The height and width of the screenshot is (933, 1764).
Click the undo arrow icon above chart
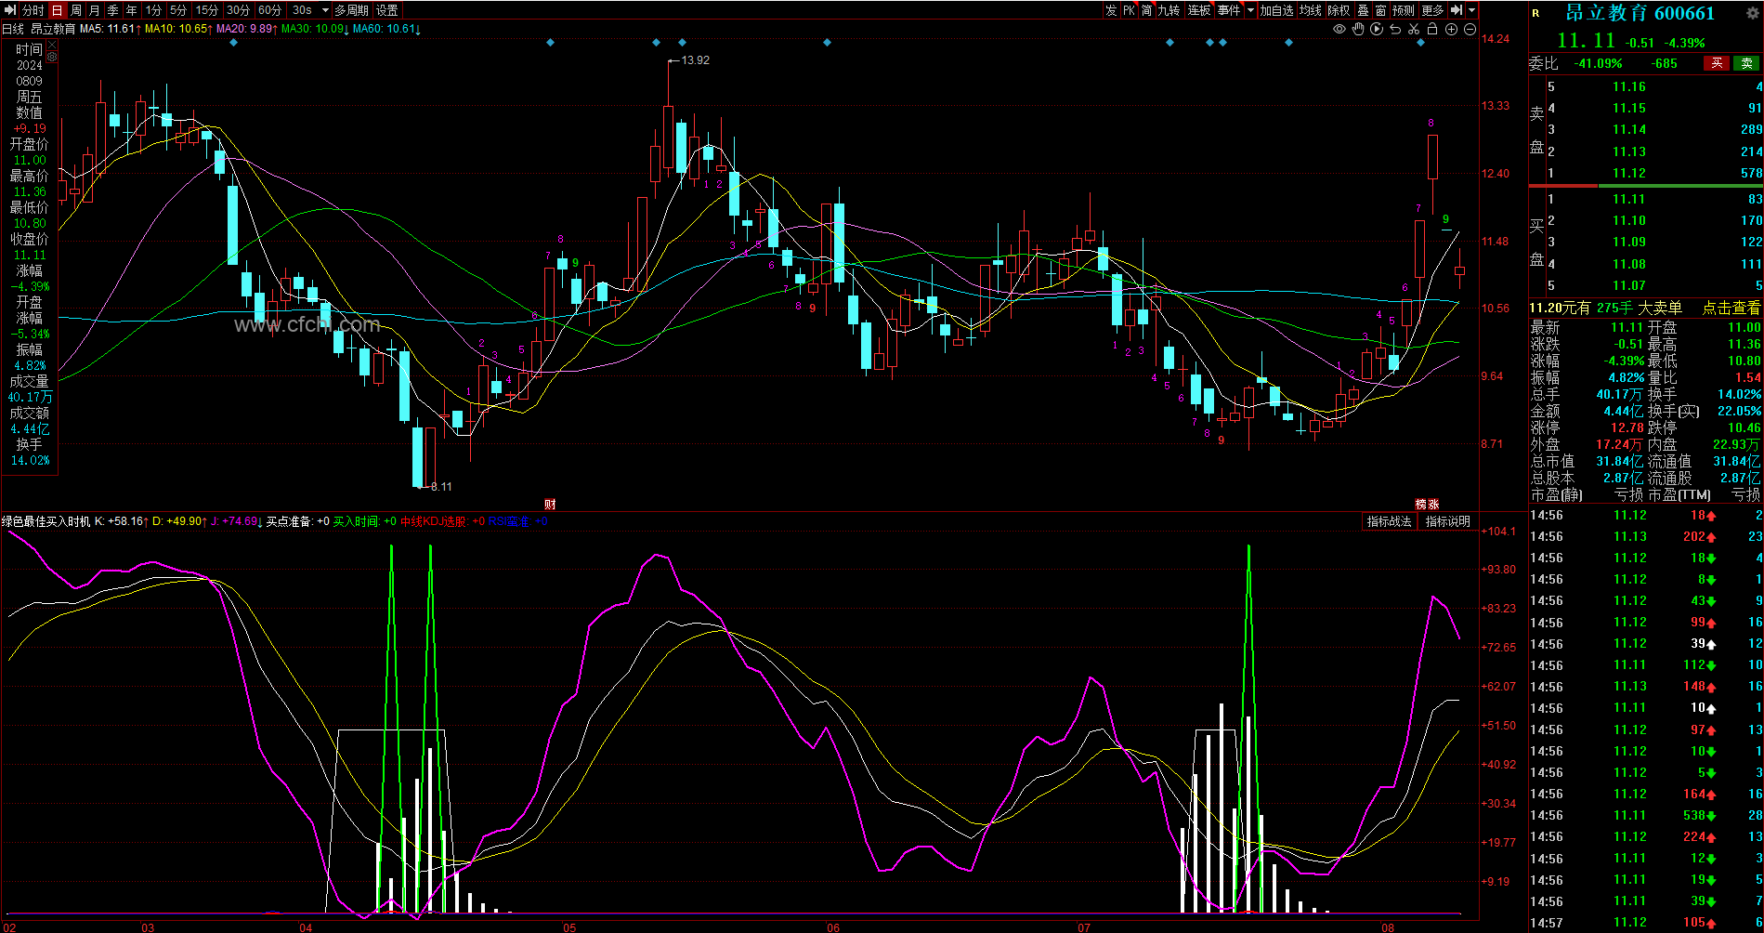click(x=1395, y=30)
